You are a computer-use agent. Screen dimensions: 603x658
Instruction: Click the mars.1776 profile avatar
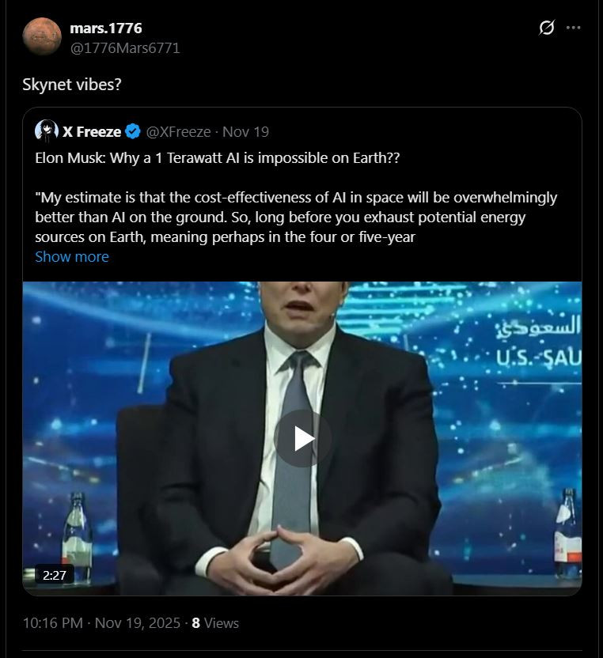click(x=42, y=37)
